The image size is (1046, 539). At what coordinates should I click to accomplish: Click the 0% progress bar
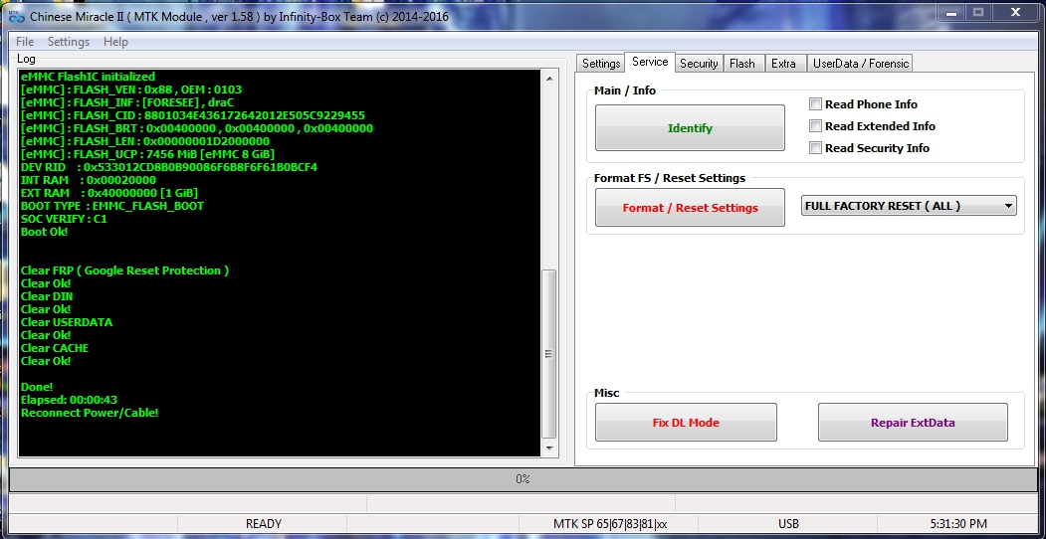[523, 479]
